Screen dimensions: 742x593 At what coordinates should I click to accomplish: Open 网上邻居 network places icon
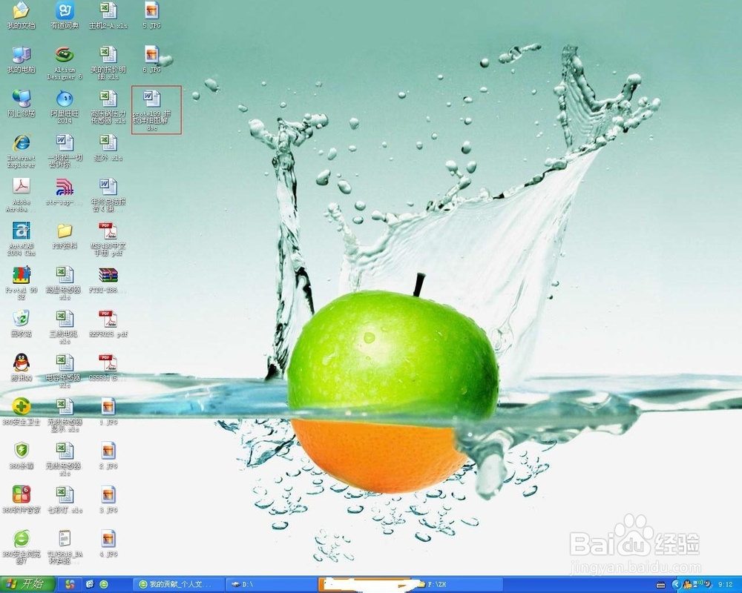tap(22, 104)
